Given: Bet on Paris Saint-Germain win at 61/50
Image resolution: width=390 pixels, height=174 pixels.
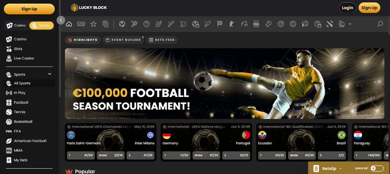Looking at the screenshot, I should (81, 155).
